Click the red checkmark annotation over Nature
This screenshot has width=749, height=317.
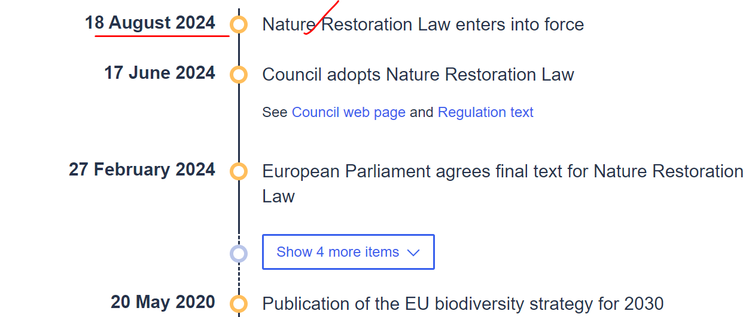[321, 17]
